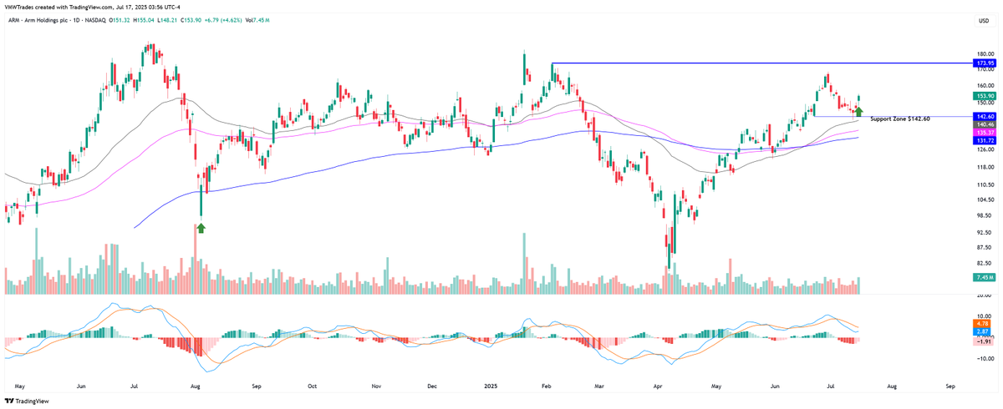Click the 140.46 moving average label
Viewport: 1003px width, 409px height.
pyautogui.click(x=985, y=124)
